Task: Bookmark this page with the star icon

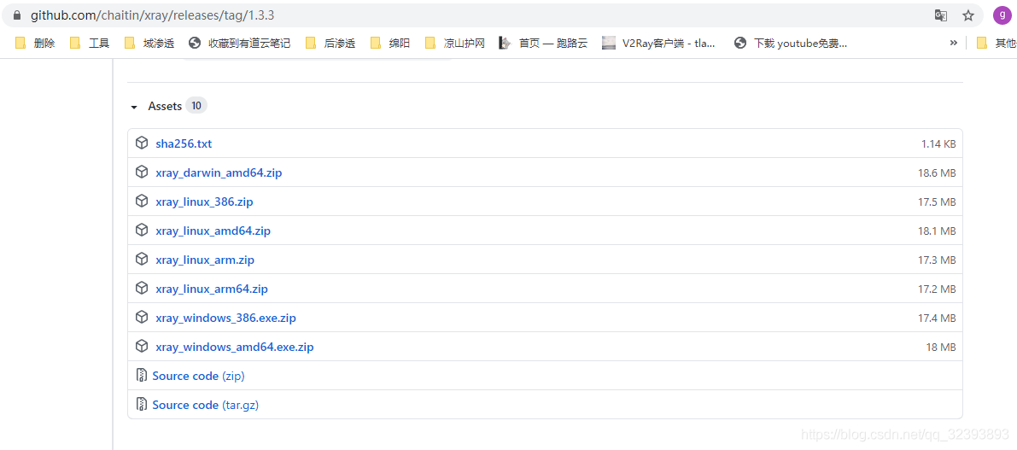Action: coord(968,15)
